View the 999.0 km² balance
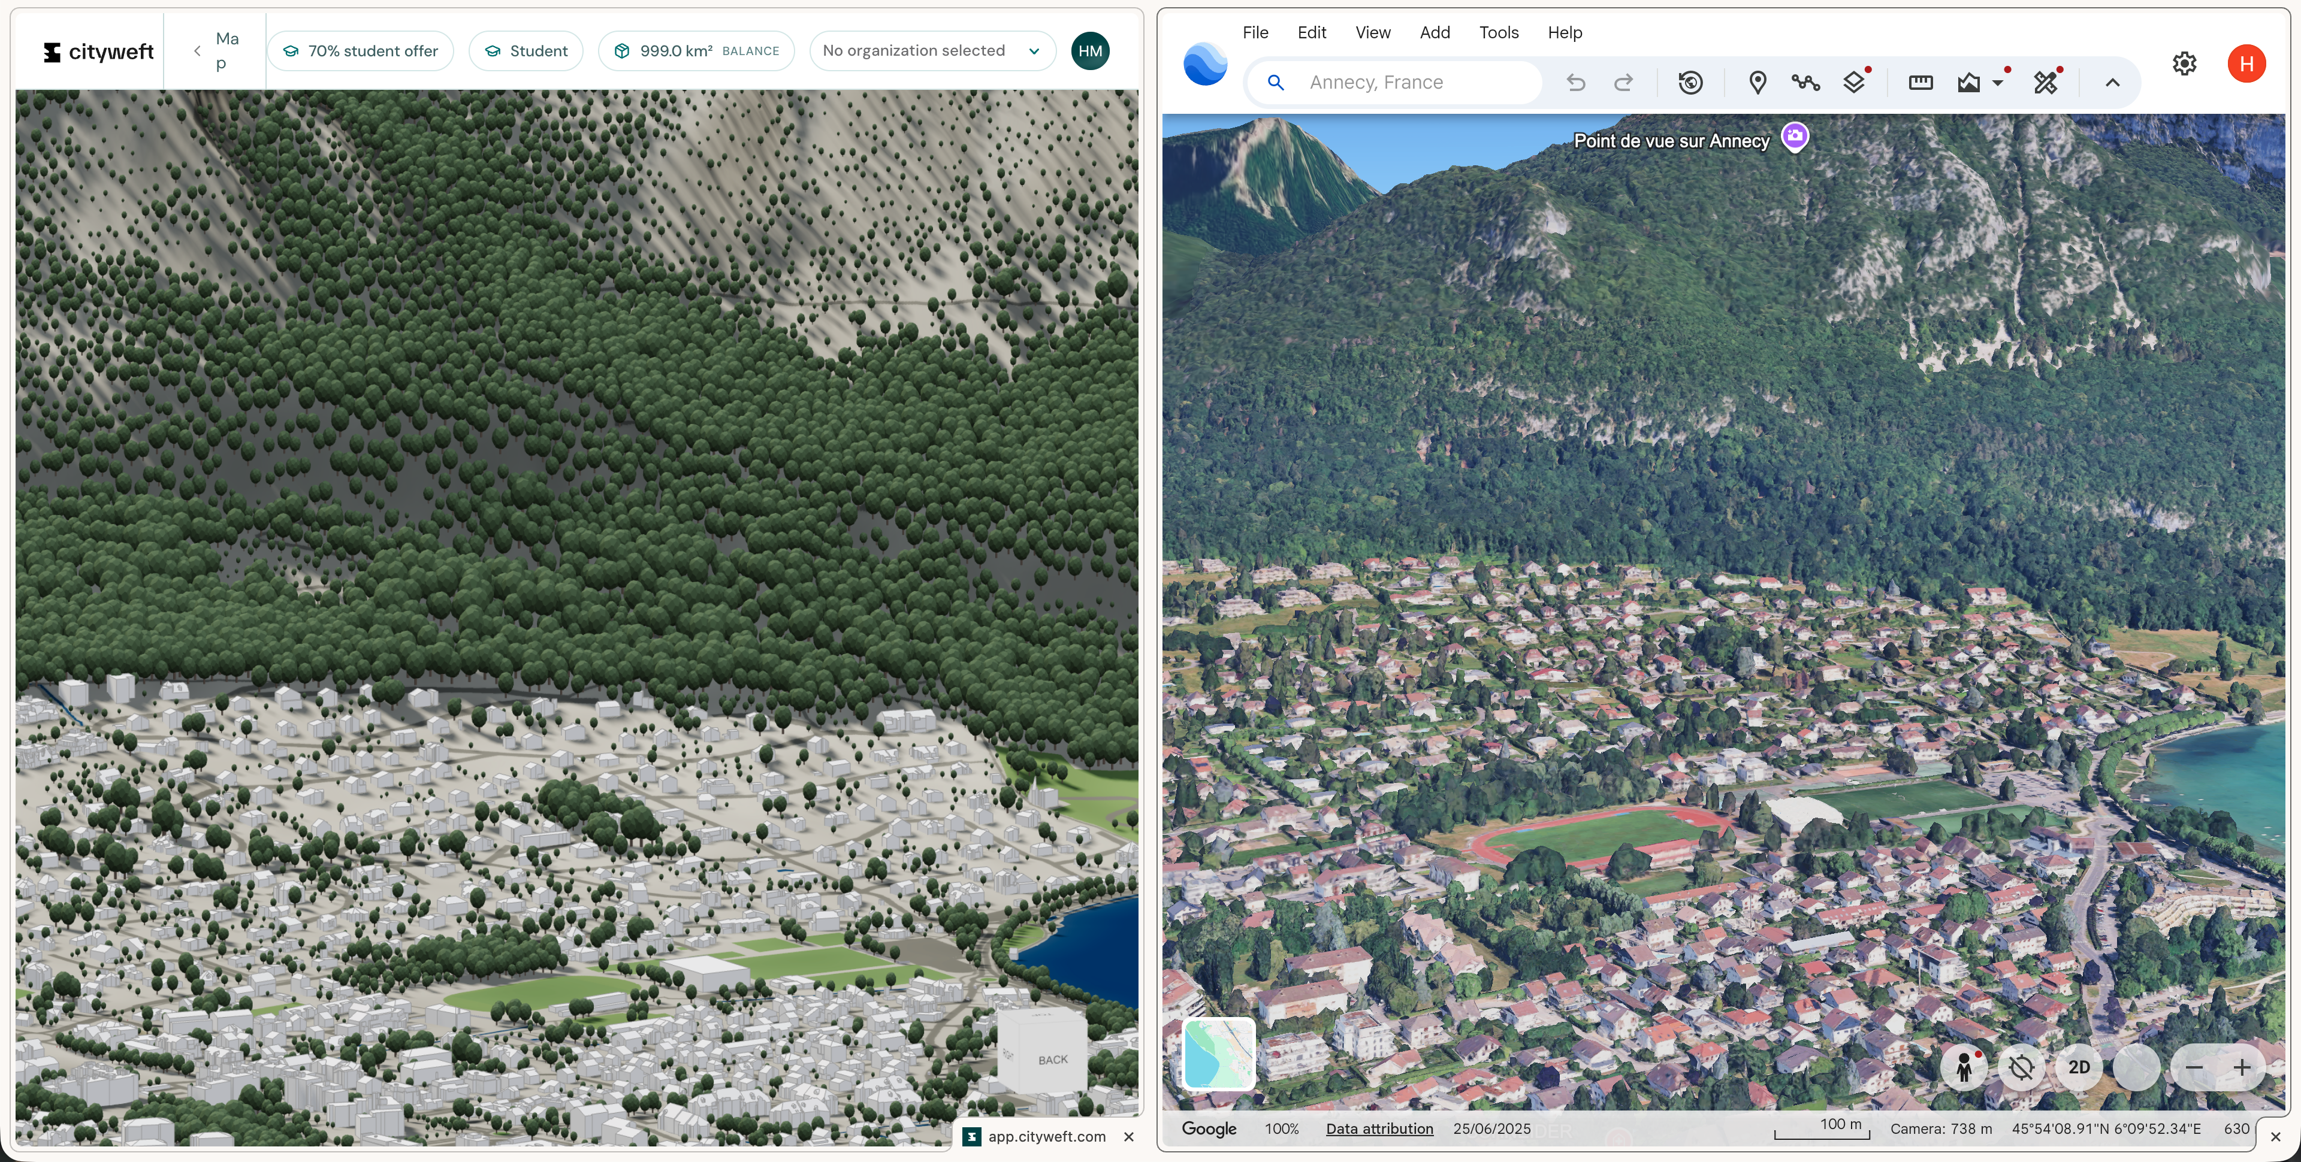The width and height of the screenshot is (2301, 1162). [x=696, y=51]
